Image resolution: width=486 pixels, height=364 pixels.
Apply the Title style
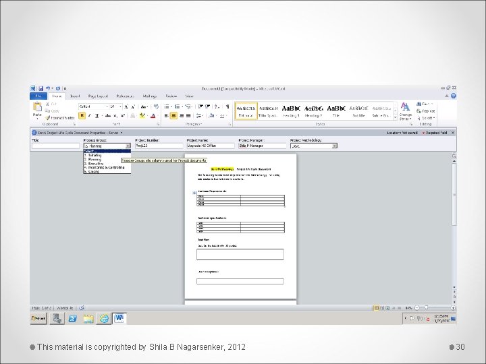(336, 111)
